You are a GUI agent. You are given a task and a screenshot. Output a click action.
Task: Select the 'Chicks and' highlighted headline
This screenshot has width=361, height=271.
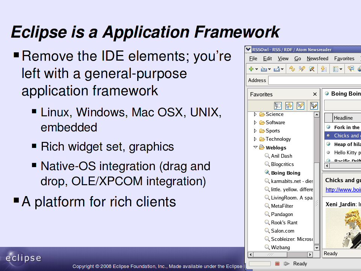pyautogui.click(x=343, y=136)
